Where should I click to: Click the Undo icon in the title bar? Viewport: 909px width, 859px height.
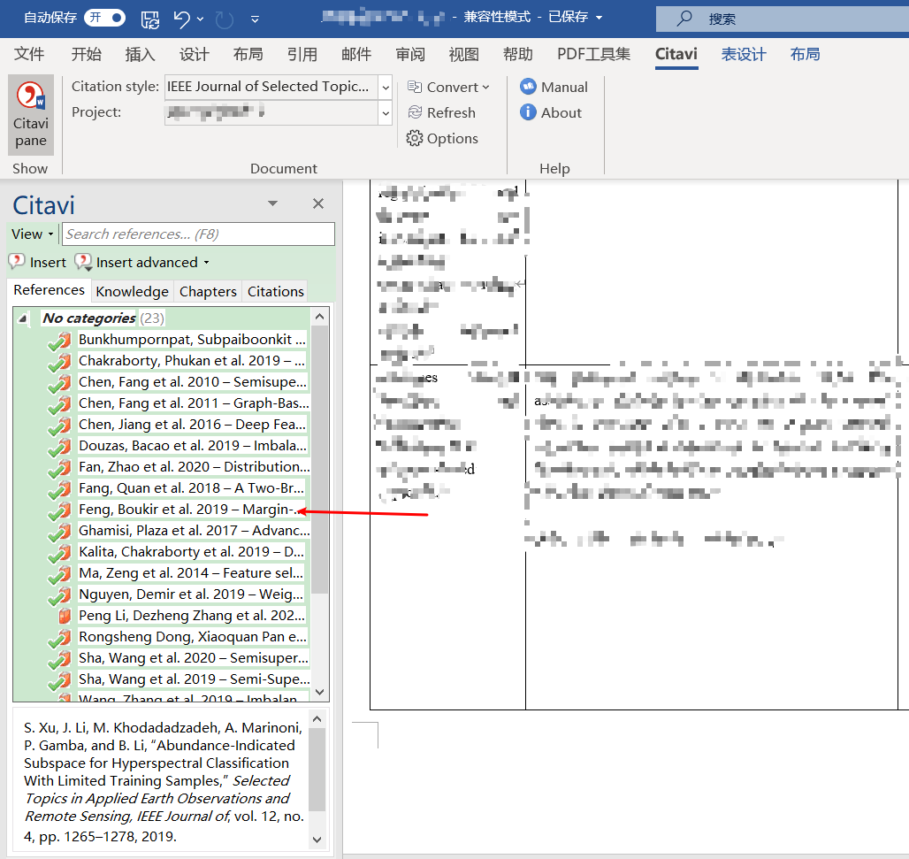(x=181, y=18)
